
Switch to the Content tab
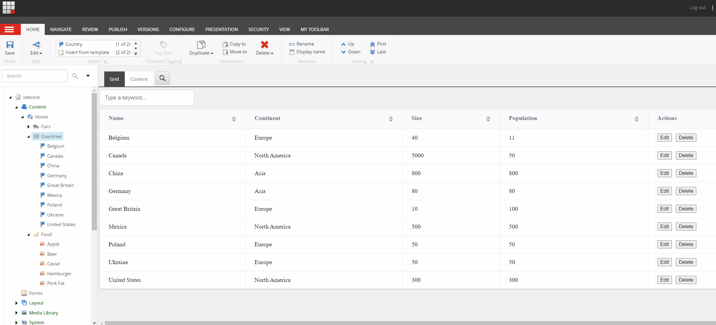[139, 79]
